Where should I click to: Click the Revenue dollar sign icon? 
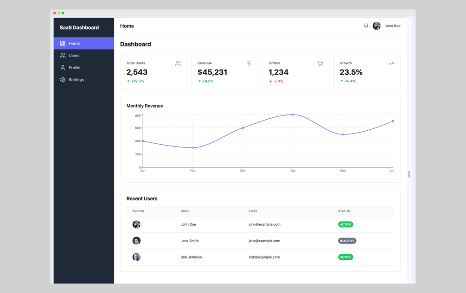(x=249, y=64)
